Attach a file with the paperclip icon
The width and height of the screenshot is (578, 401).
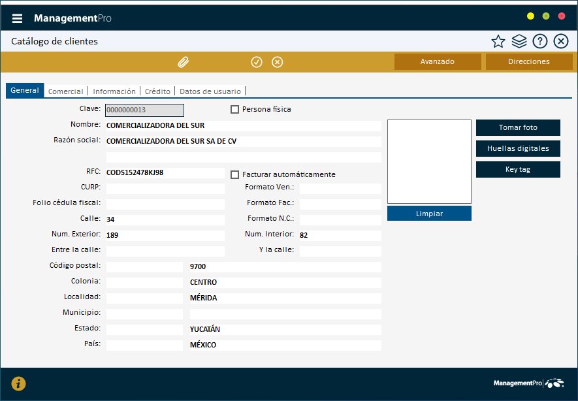click(x=184, y=62)
